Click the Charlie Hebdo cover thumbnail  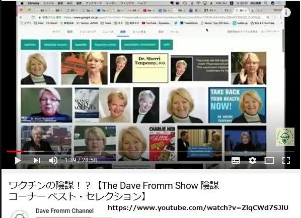pyautogui.click(x=162, y=143)
